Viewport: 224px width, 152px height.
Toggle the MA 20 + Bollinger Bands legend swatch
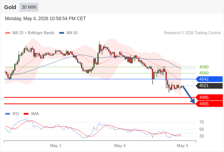pos(8,33)
